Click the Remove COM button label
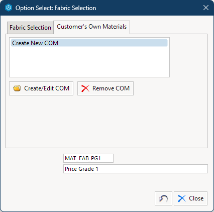214x212 pixels. coord(111,88)
